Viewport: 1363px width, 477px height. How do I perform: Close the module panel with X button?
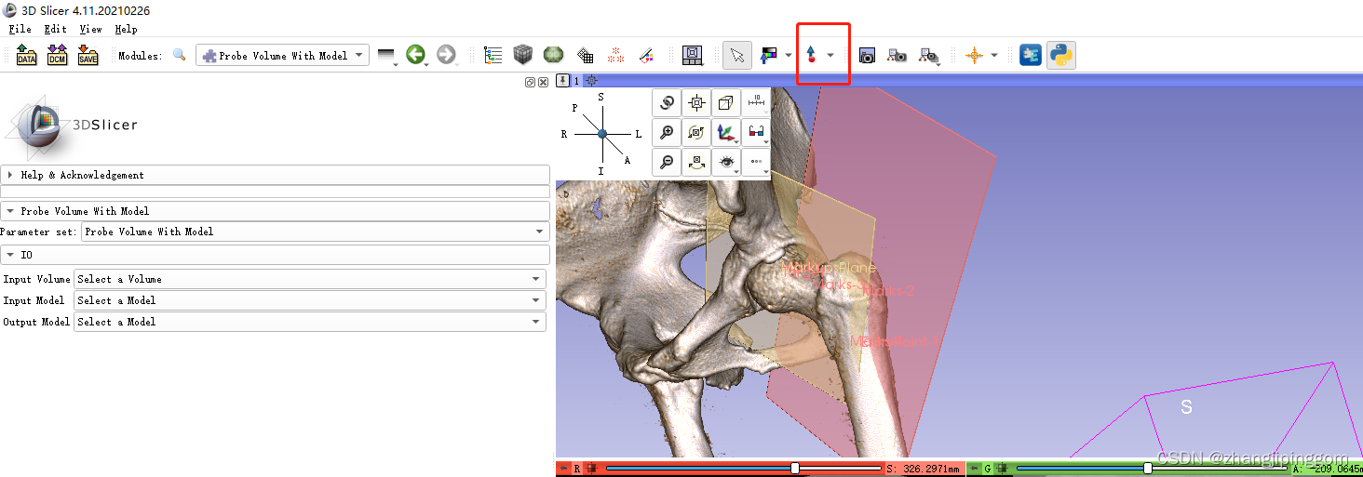coord(543,82)
